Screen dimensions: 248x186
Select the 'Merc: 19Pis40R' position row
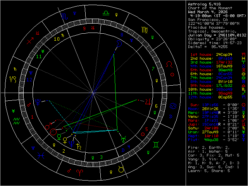click(217, 113)
